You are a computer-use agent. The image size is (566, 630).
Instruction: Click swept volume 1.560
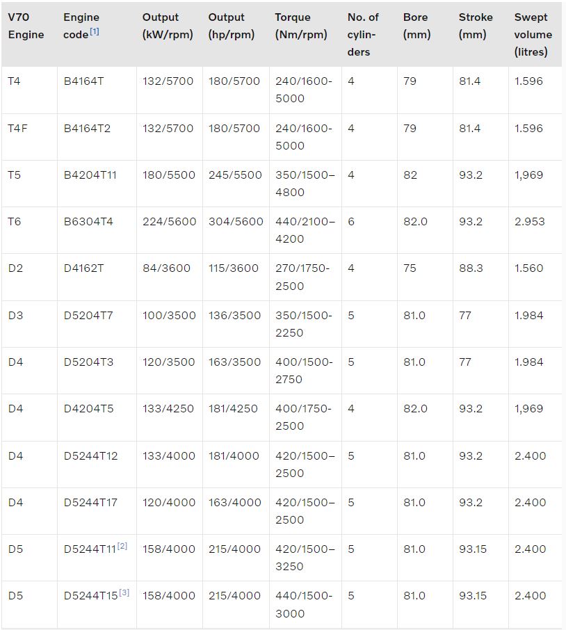pos(529,268)
